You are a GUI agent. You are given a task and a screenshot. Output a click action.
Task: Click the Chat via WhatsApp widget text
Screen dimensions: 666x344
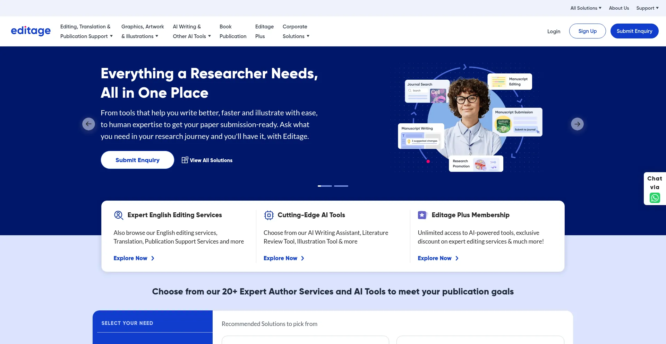tap(655, 183)
